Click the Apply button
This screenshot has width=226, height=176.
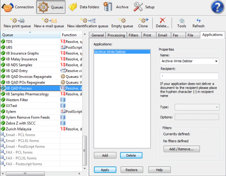tap(105, 170)
